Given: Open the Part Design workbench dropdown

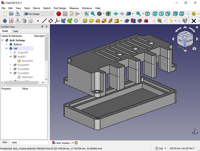Looking at the screenshot, I should tap(38, 14).
